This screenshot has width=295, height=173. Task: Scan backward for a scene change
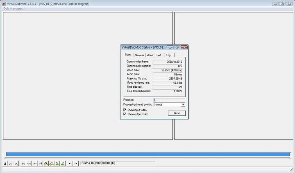click(57, 164)
